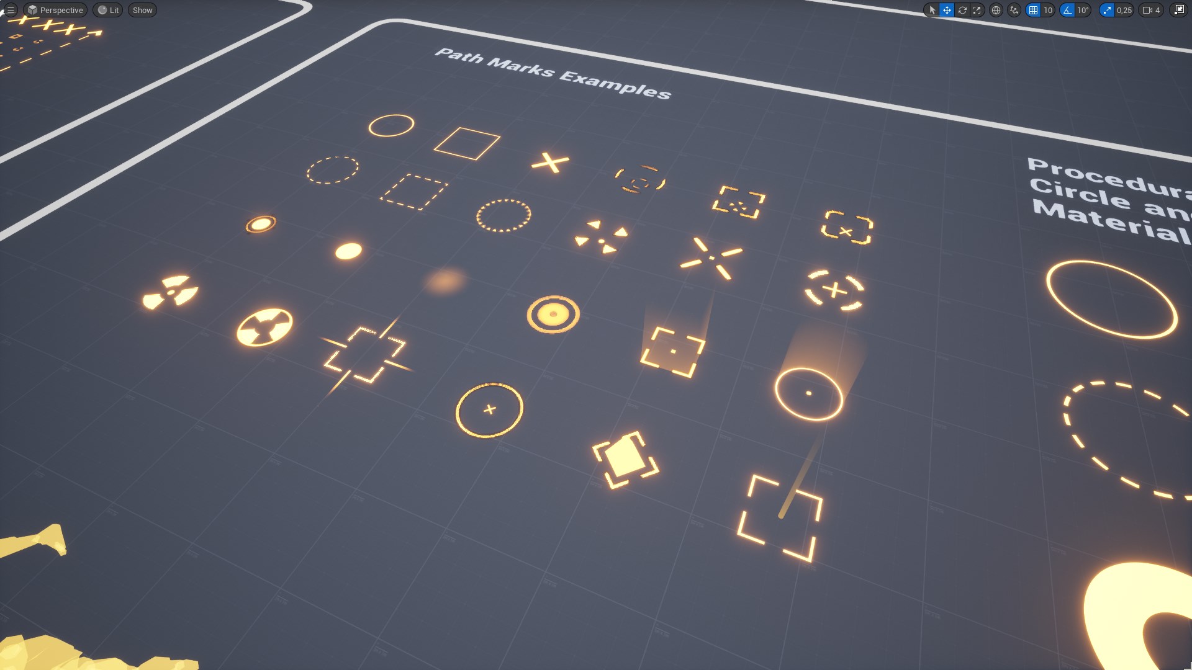Open the Show viewport options
Screen dimensions: 1192x670
142,9
